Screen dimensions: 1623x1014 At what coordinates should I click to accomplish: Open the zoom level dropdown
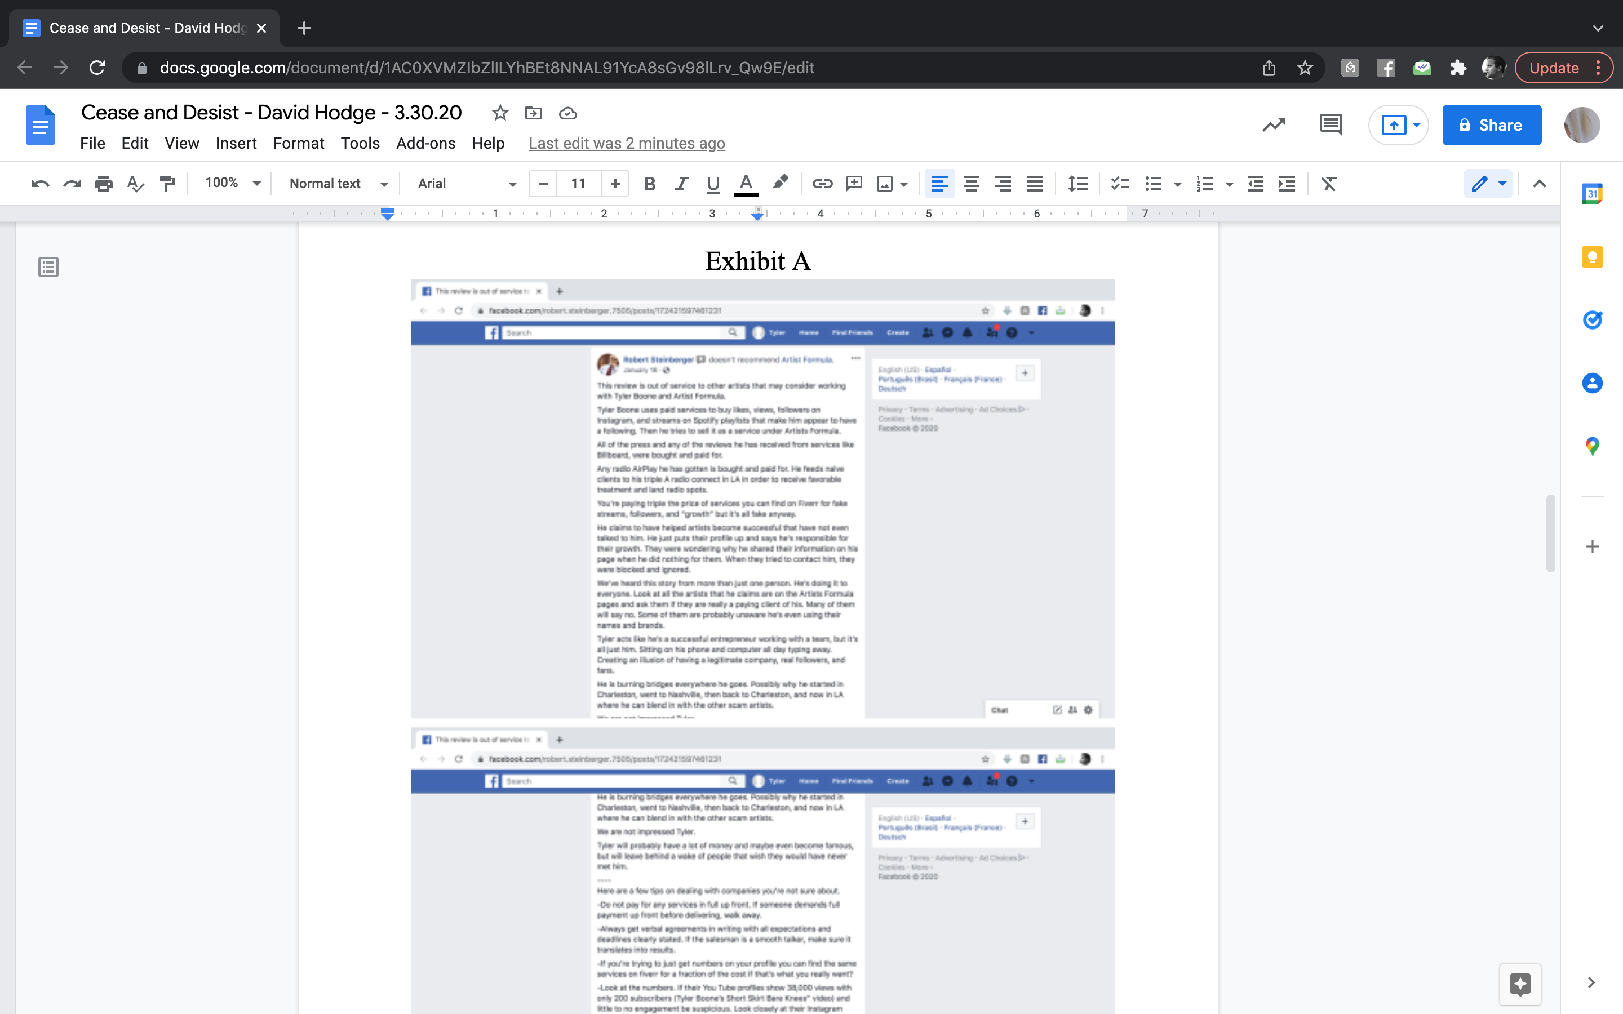232,183
